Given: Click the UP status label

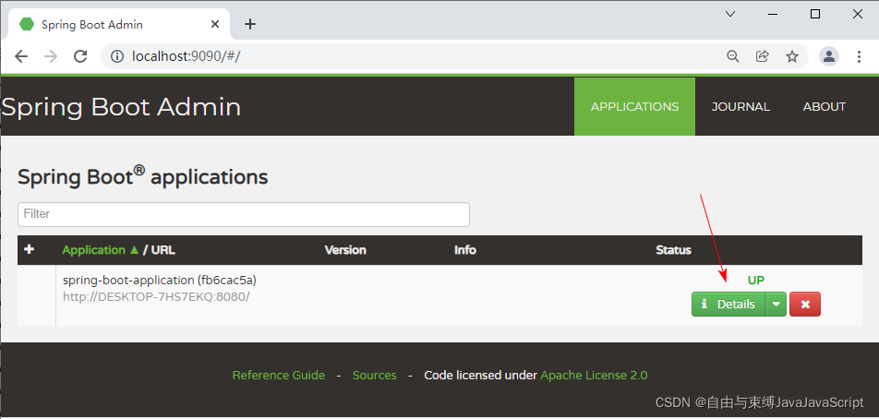Looking at the screenshot, I should click(x=755, y=280).
